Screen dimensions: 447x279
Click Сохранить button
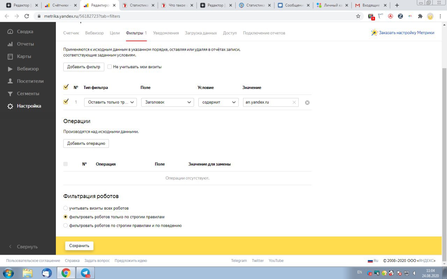[79, 246]
